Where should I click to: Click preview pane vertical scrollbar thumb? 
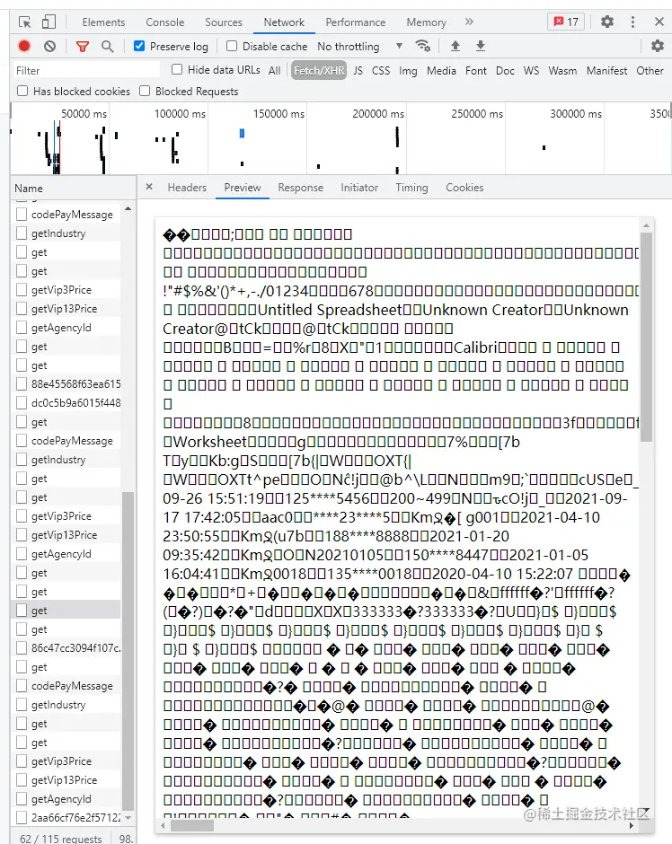(x=646, y=337)
